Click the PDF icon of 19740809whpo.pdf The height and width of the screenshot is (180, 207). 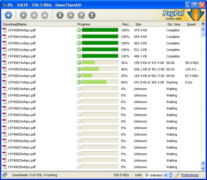click(x=5, y=30)
